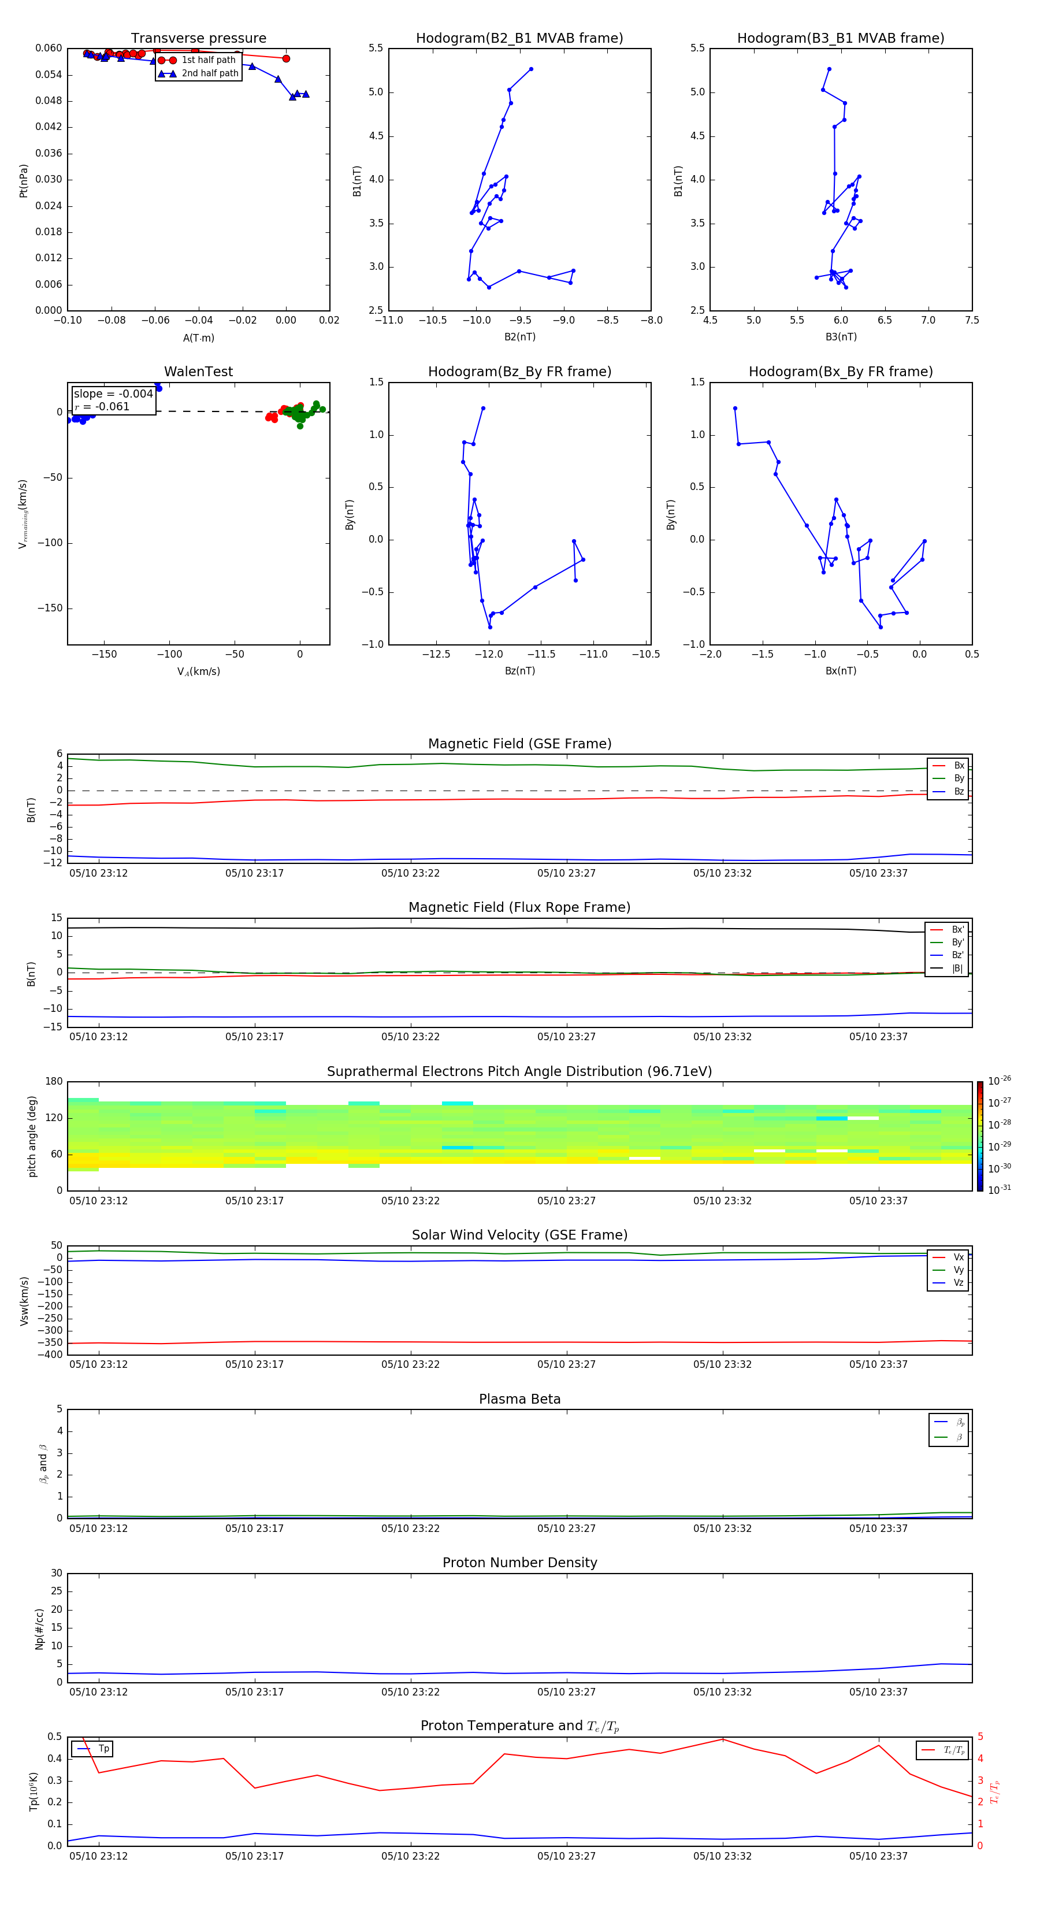The width and height of the screenshot is (1040, 1907).
Task: Click the "Bx(nT)" x-axis label
Action: (x=841, y=671)
